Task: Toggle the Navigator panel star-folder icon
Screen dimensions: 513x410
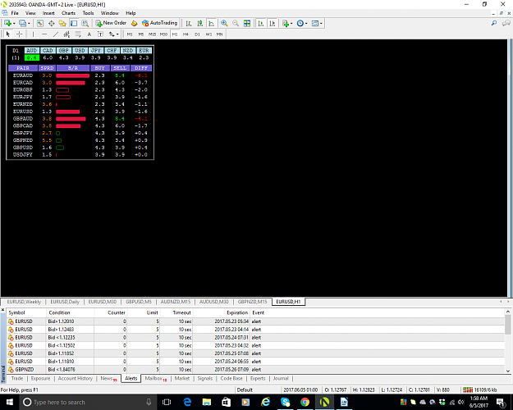Action: point(62,23)
